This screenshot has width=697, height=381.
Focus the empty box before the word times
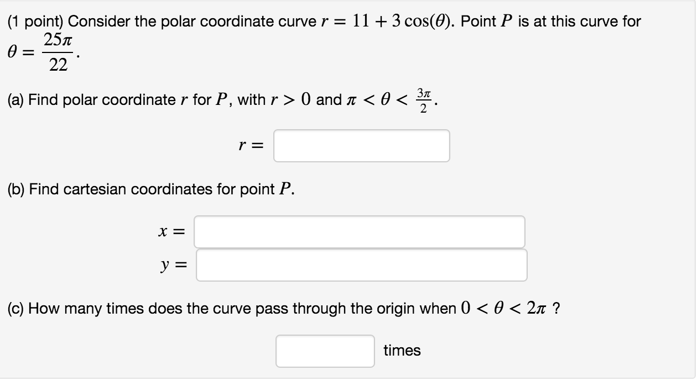(x=325, y=350)
